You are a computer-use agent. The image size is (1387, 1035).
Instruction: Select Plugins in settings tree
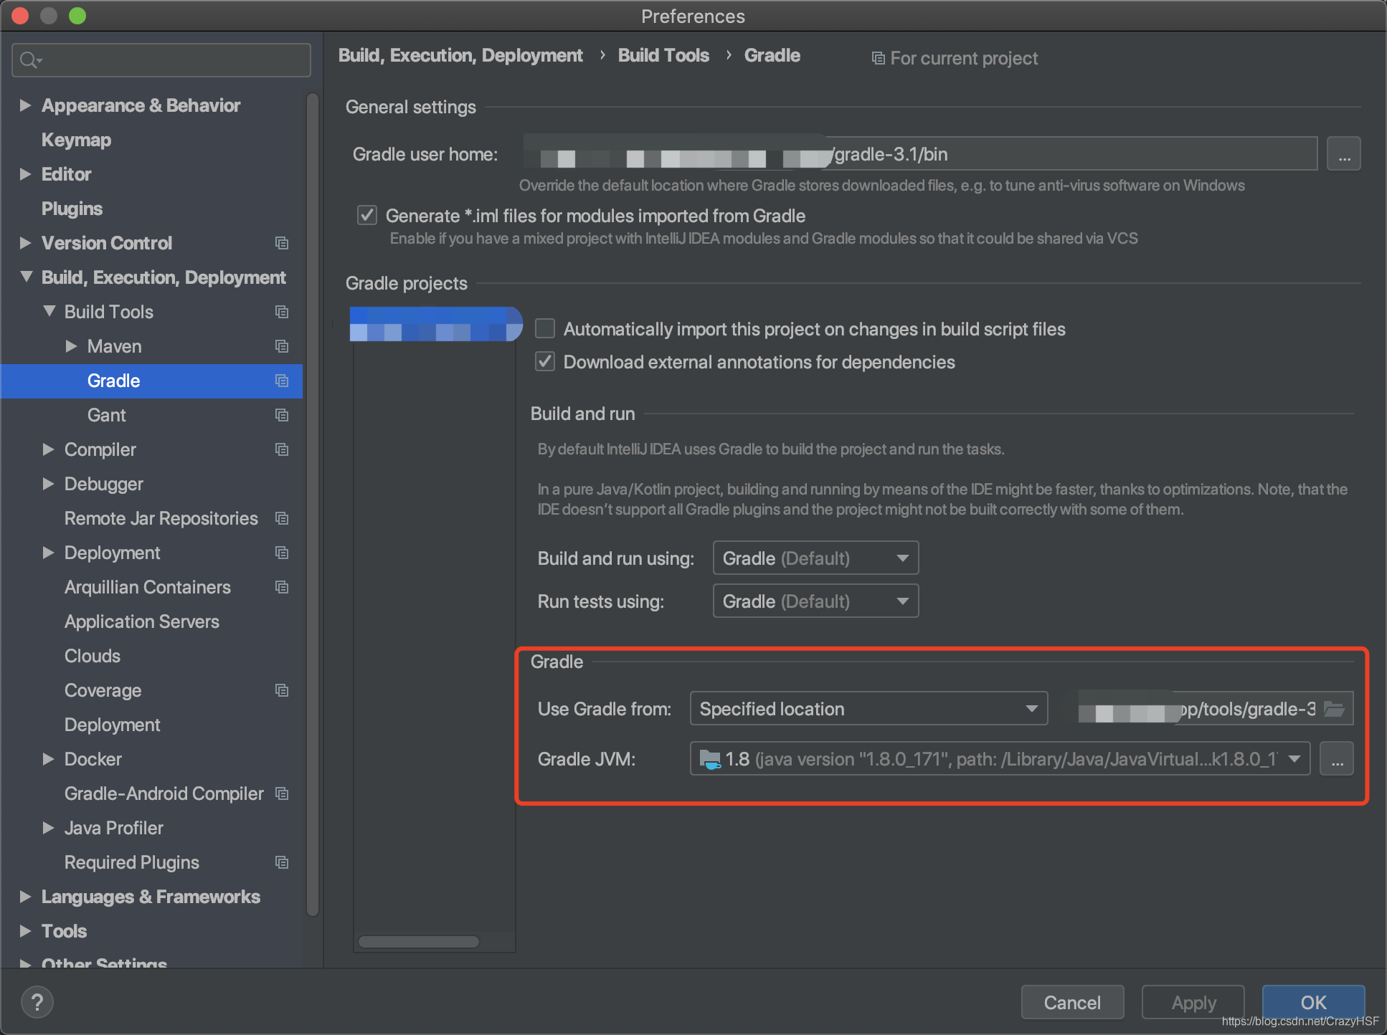pyautogui.click(x=72, y=209)
